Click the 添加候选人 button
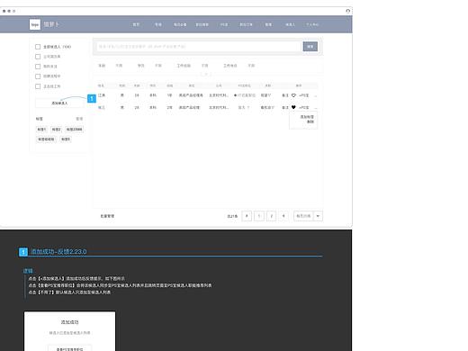The width and height of the screenshot is (468, 351). tap(59, 103)
